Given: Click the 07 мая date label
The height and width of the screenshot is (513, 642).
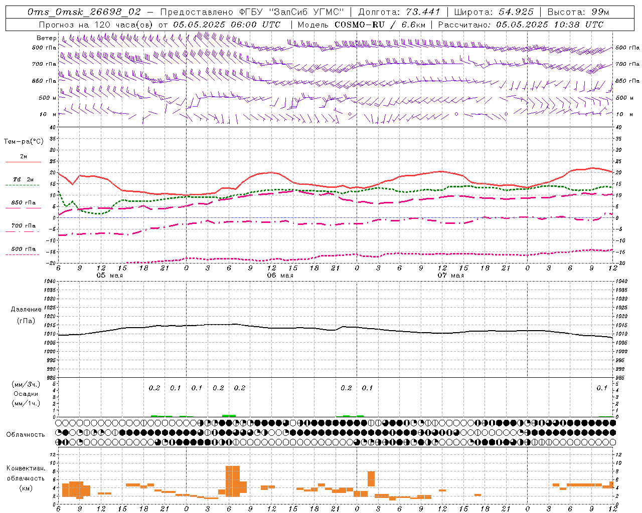Looking at the screenshot, I should [450, 275].
